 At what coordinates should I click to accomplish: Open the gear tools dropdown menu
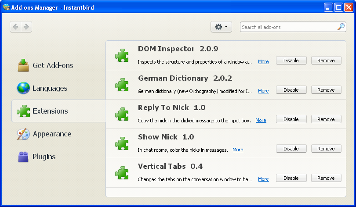tap(221, 27)
